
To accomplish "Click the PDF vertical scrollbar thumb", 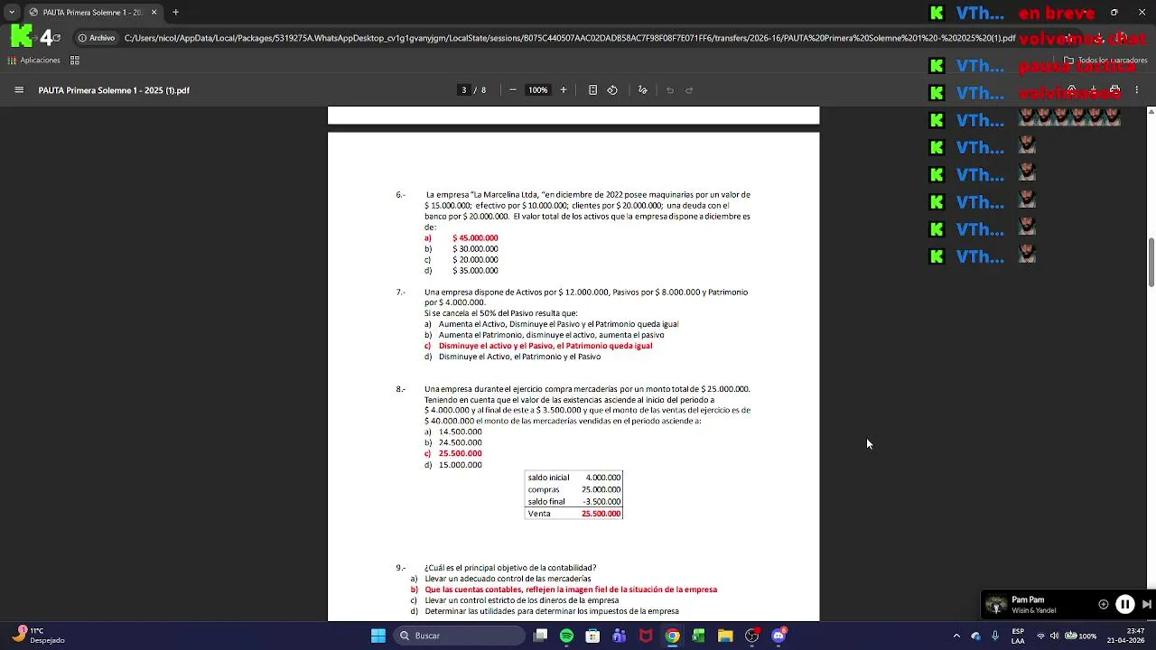I will [x=1151, y=263].
